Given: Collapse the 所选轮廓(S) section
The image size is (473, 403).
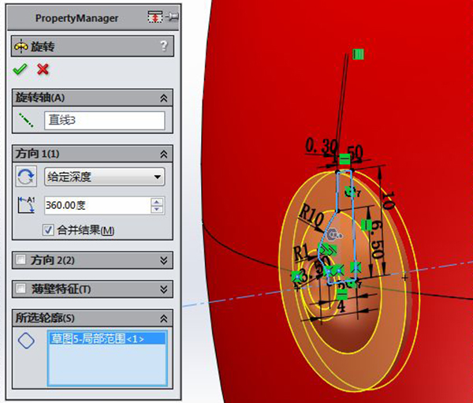Looking at the screenshot, I should click(x=164, y=318).
